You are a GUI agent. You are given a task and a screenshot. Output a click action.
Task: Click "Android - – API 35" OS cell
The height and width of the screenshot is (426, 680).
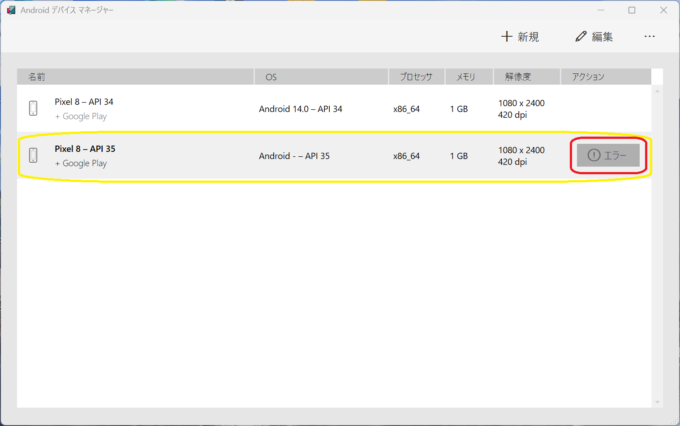(294, 156)
